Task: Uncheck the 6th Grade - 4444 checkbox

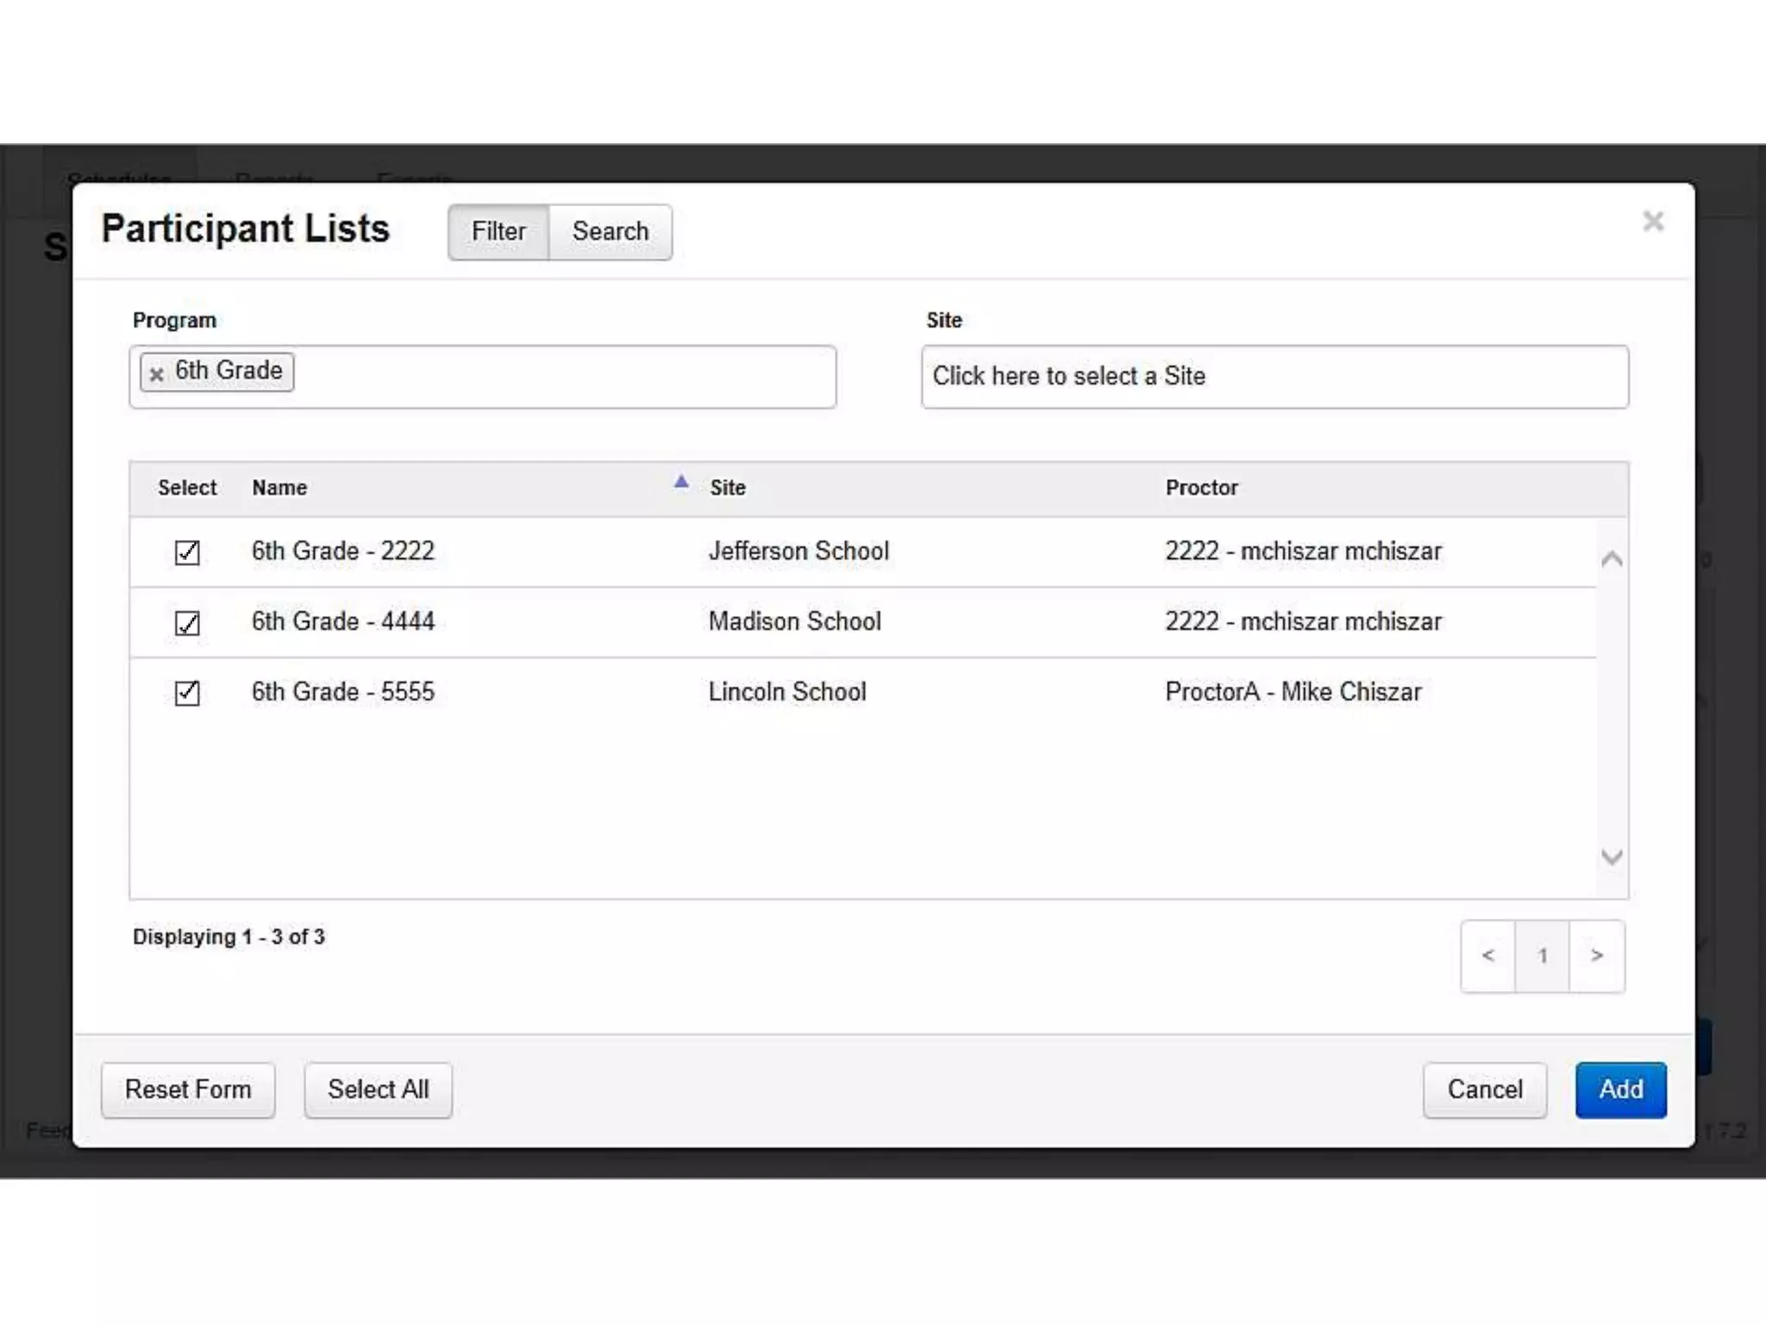Action: coord(187,623)
